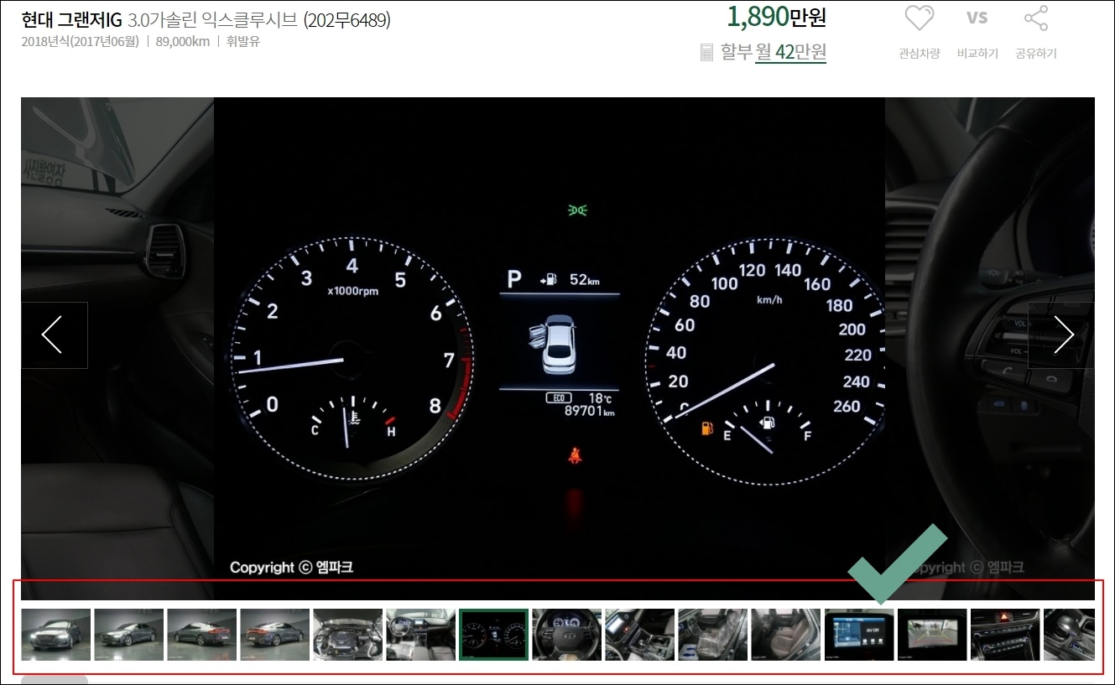Select the climate control panel thumbnail
The width and height of the screenshot is (1115, 685).
(1005, 635)
